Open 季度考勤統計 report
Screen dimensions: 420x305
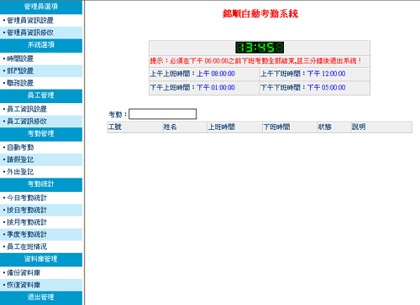click(x=27, y=235)
